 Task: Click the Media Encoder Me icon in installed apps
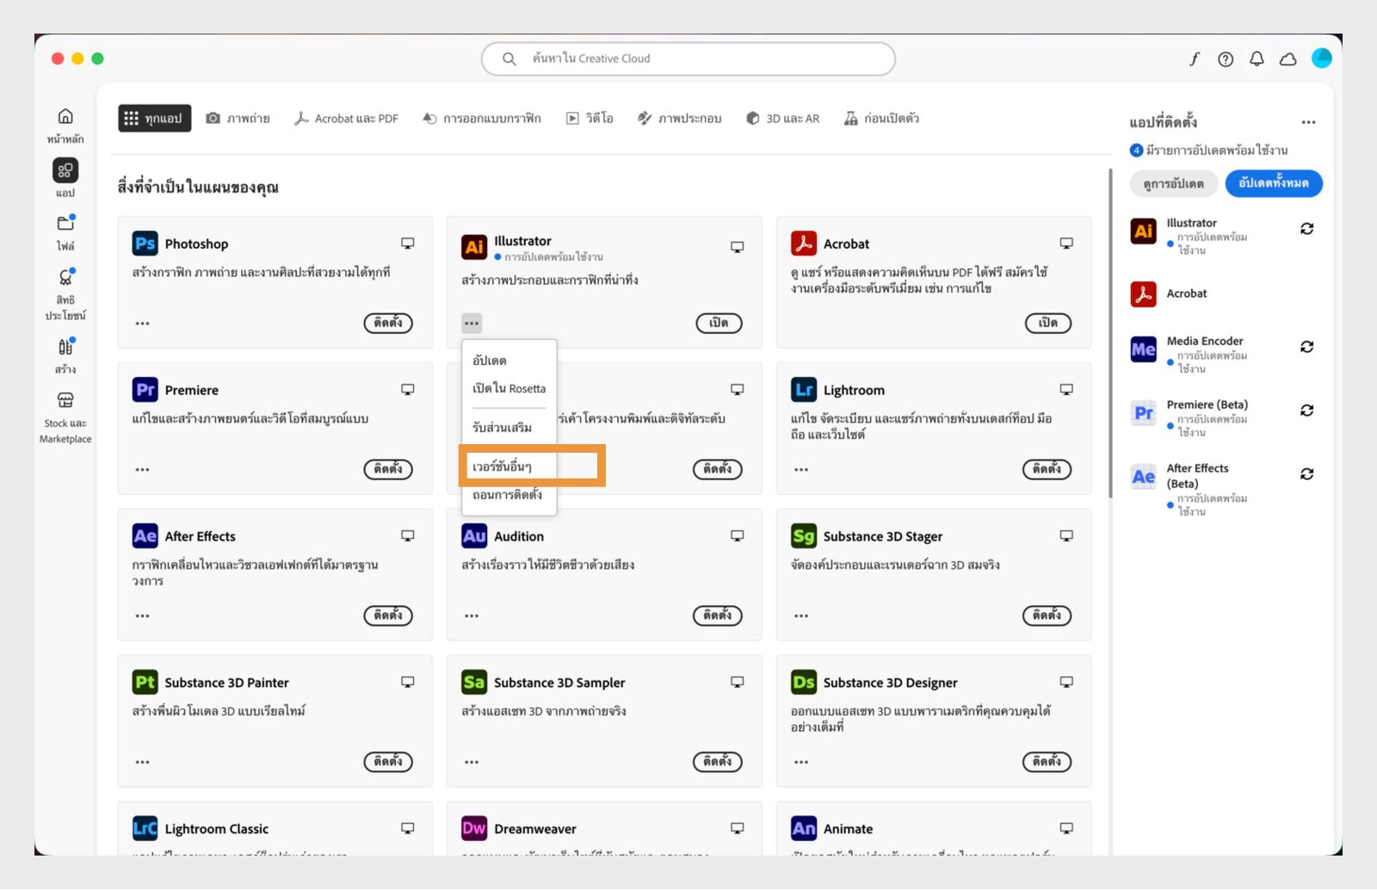point(1144,349)
